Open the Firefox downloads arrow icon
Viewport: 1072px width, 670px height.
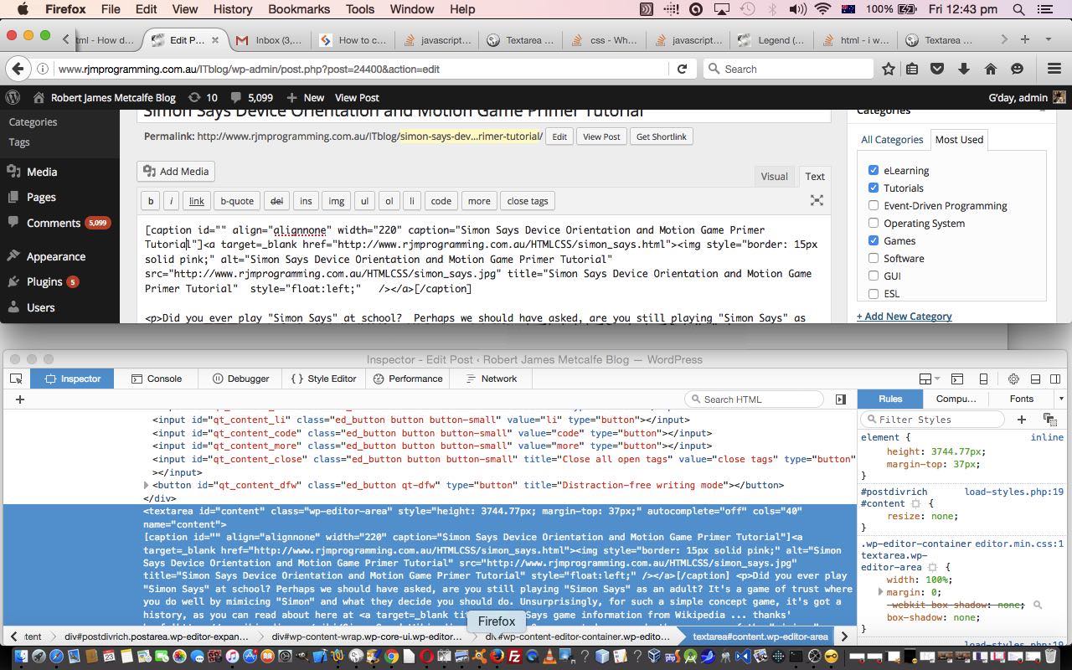tap(964, 69)
